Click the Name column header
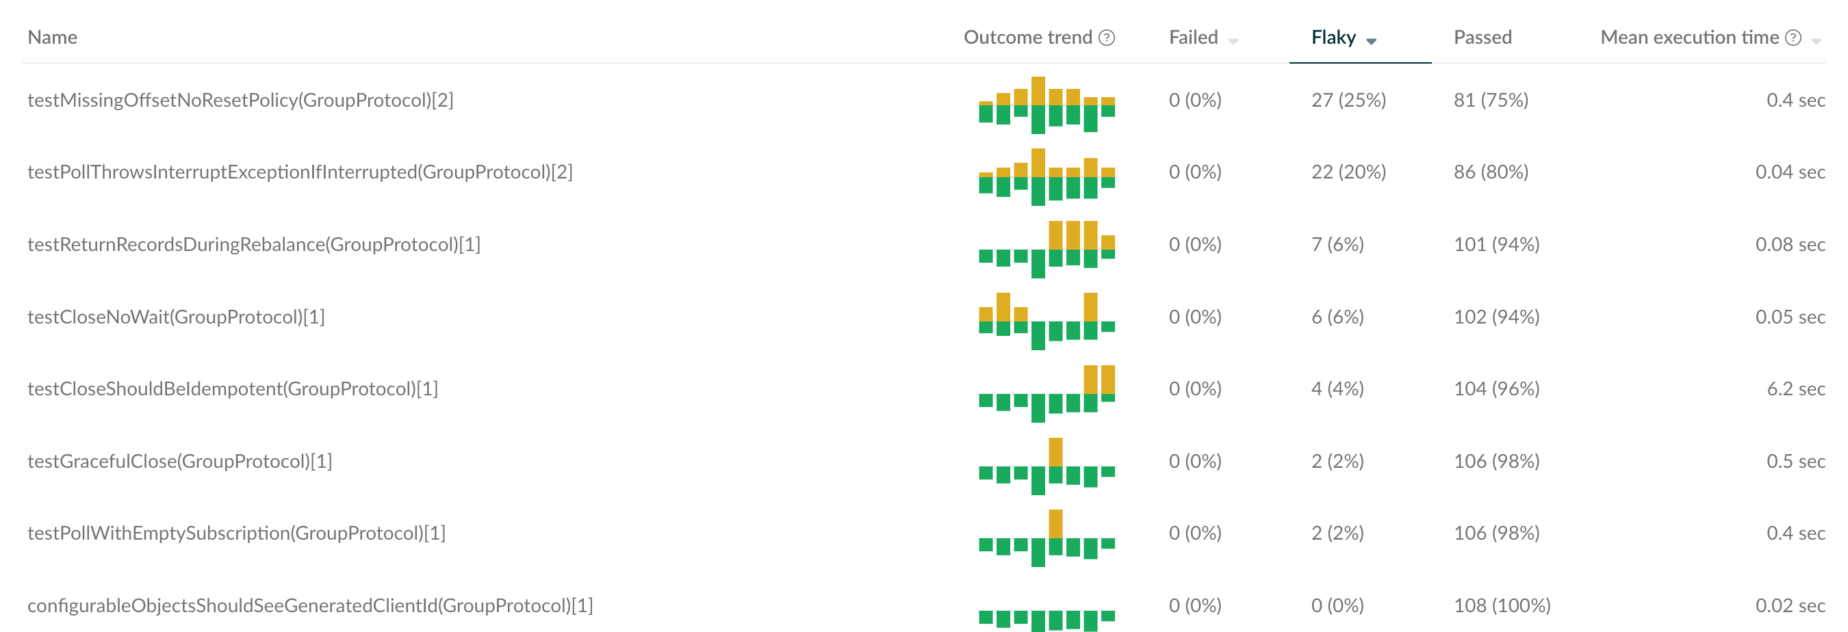Image resolution: width=1848 pixels, height=632 pixels. click(53, 37)
